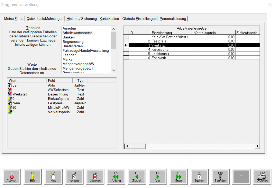Select Laender in the table list
The image size is (275, 188).
pyautogui.click(x=69, y=55)
